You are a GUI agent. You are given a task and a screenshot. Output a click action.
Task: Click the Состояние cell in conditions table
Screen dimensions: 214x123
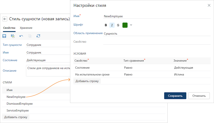click(82, 68)
